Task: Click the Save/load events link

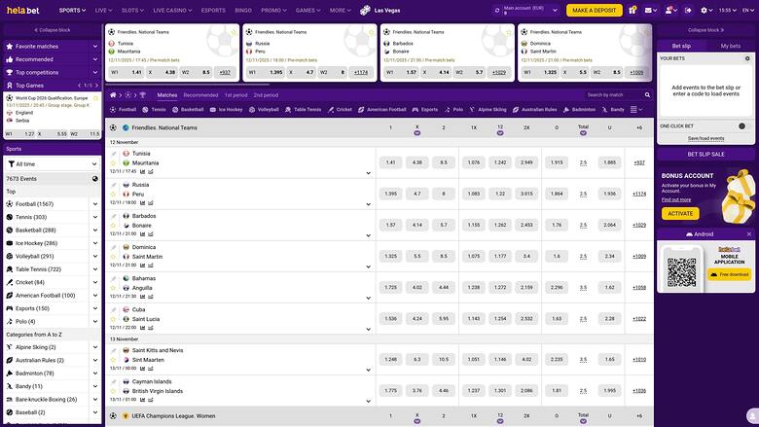Action: [705, 139]
